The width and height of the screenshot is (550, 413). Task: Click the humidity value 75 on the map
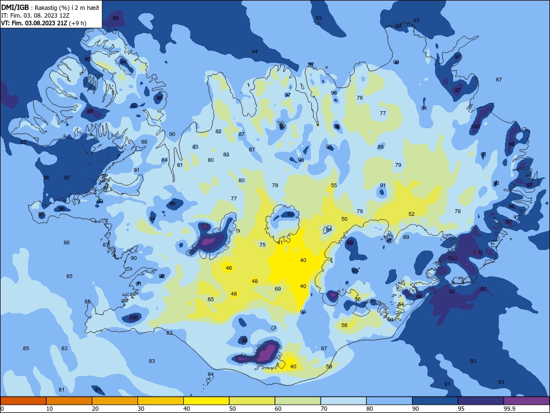262,245
